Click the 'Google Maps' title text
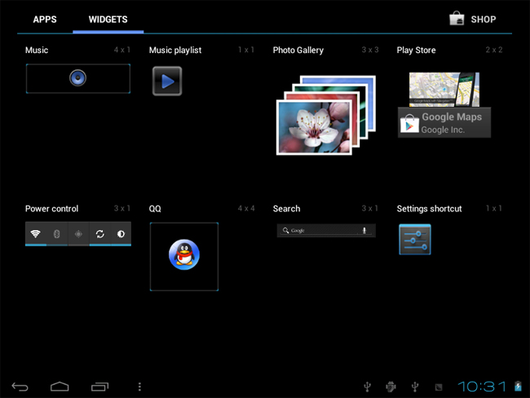This screenshot has width=530, height=398. tap(452, 117)
